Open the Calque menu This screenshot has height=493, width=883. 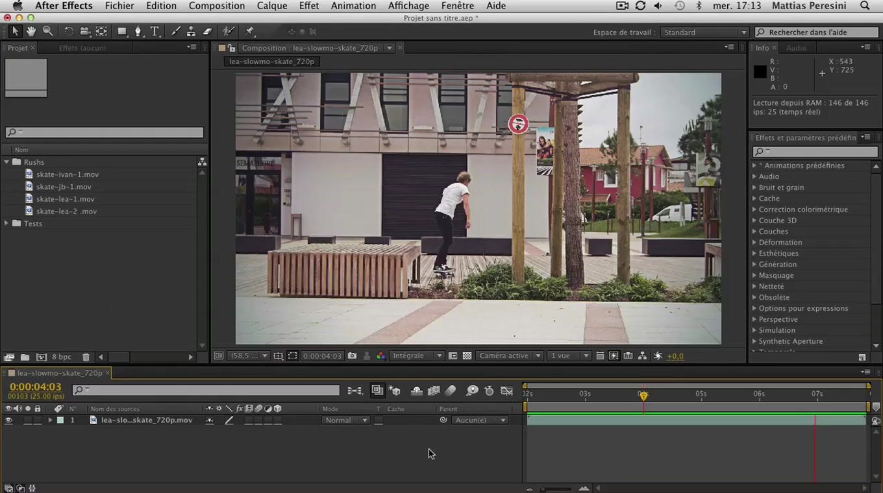click(x=271, y=6)
